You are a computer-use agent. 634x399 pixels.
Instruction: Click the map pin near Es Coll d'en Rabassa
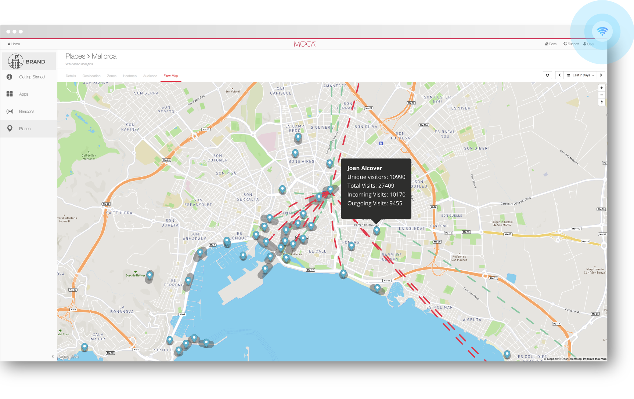(507, 354)
